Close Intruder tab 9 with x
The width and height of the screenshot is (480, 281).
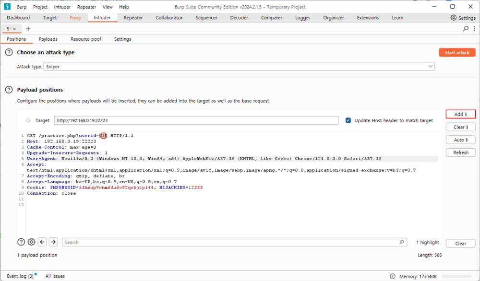point(14,29)
